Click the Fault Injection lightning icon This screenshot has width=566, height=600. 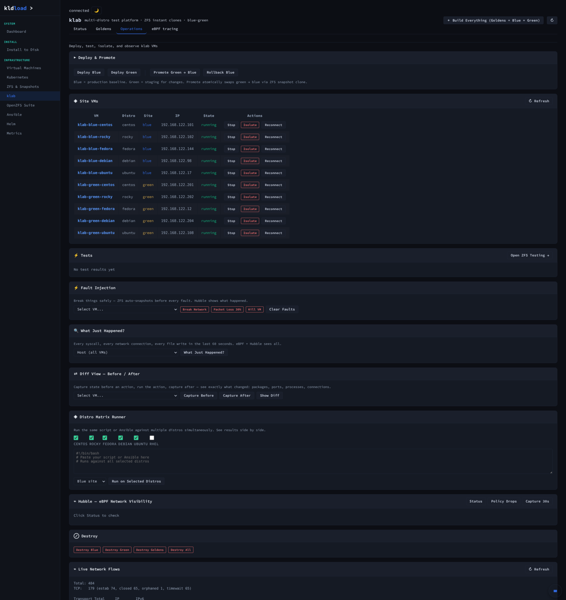coord(76,288)
